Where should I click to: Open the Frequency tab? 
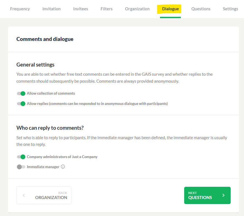click(20, 9)
